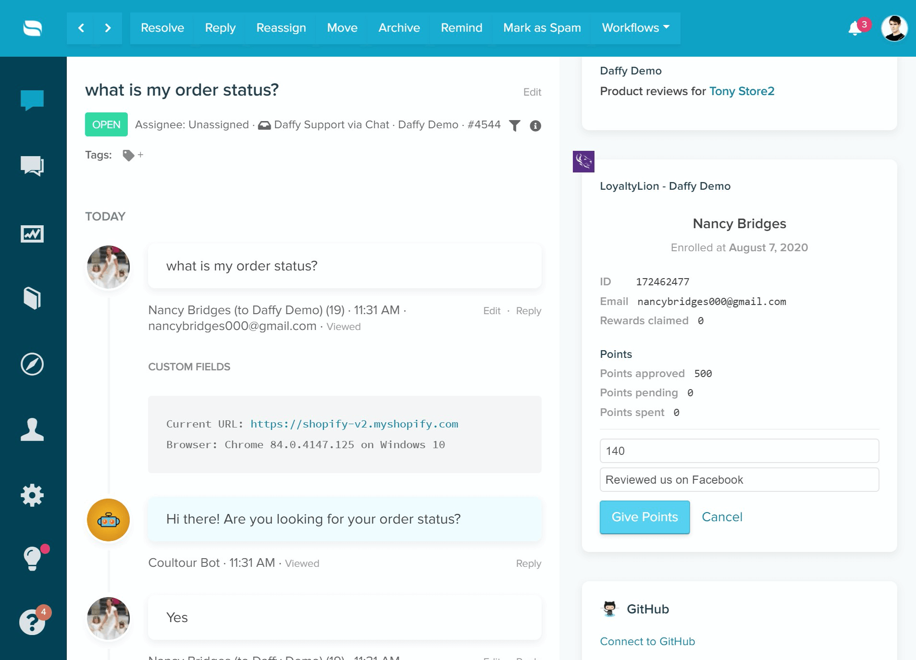Open the reports chart sidebar icon
Viewport: 916px width, 660px height.
coord(32,234)
